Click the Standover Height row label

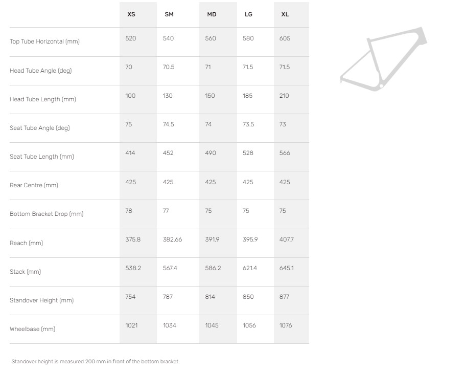(x=41, y=300)
